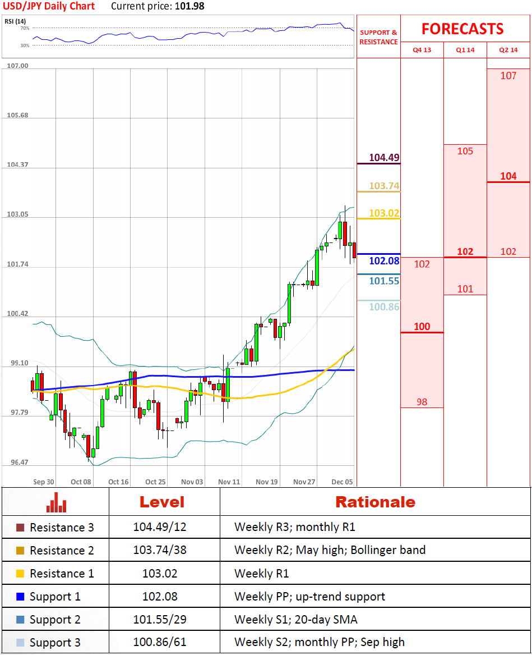Image resolution: width=532 pixels, height=655 pixels.
Task: Click the FORECASTS heading
Action: (462, 29)
